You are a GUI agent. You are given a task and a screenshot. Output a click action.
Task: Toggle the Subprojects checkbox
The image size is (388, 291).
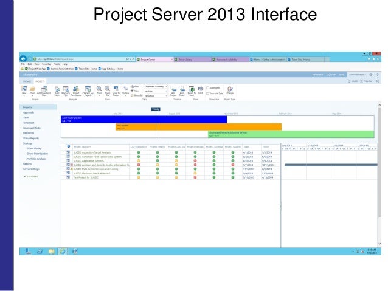click(208, 87)
